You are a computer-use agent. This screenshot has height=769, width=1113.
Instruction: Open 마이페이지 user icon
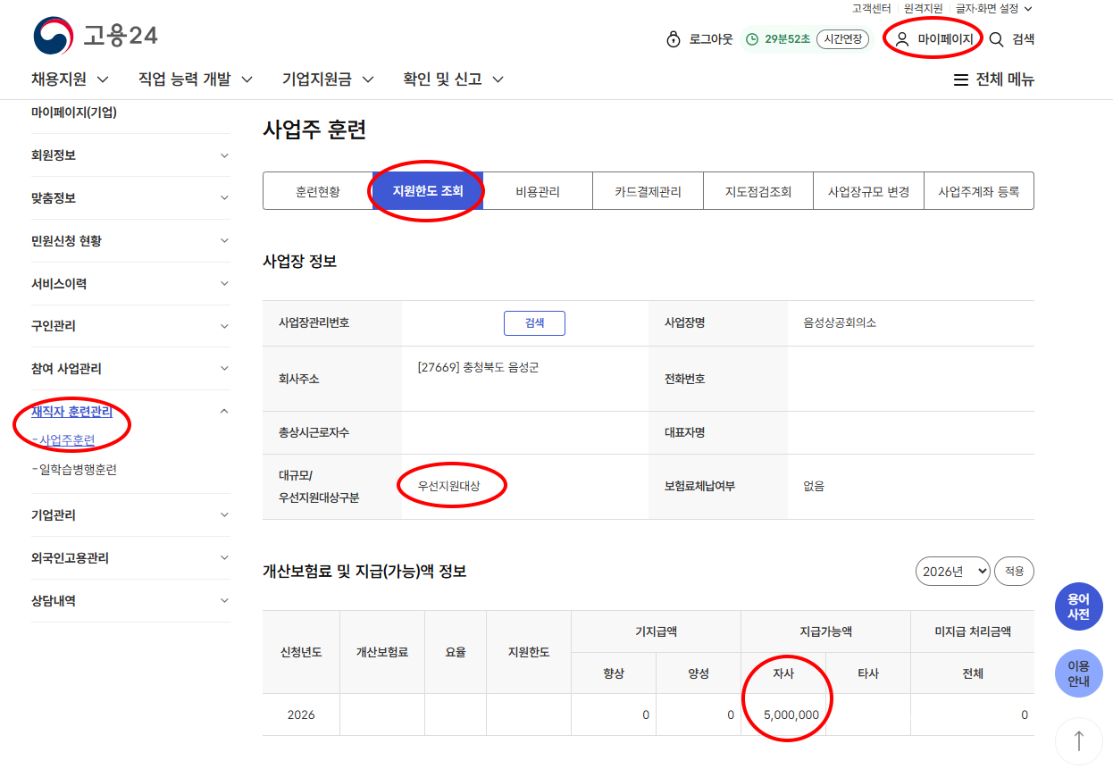902,39
